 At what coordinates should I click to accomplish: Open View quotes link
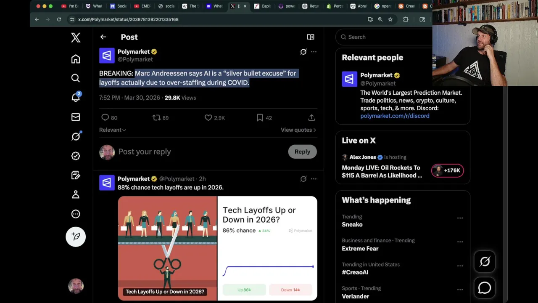click(x=298, y=130)
